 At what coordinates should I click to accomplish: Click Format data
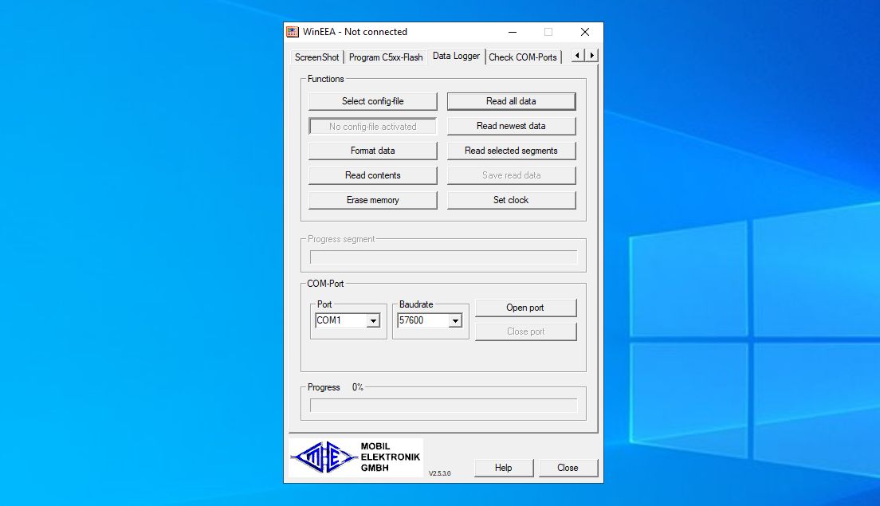click(372, 151)
